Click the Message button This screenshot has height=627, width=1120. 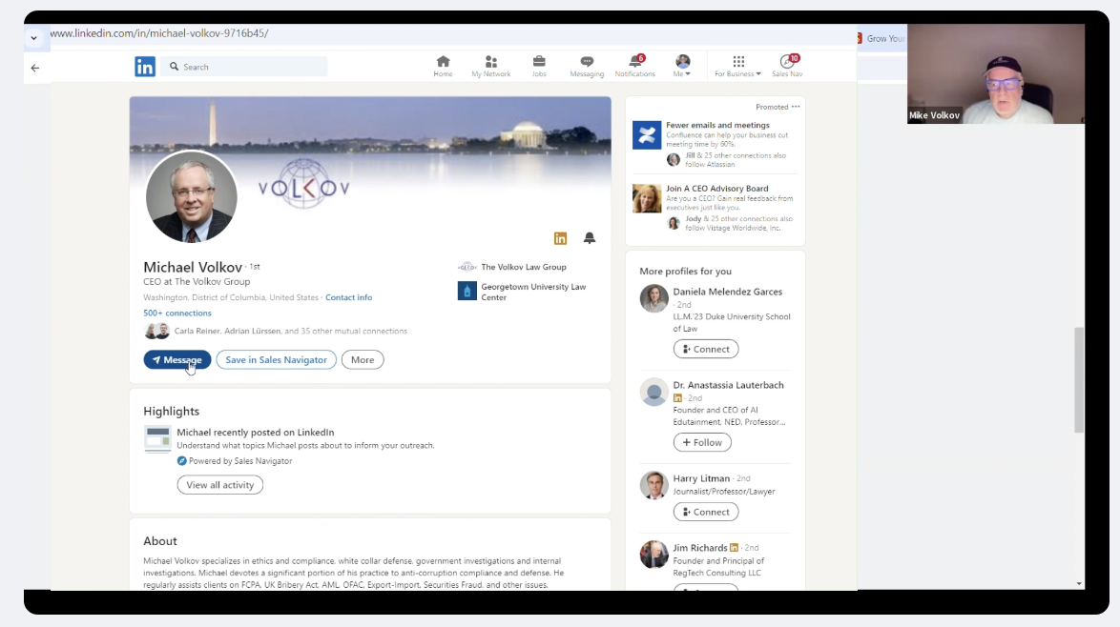[x=177, y=360]
